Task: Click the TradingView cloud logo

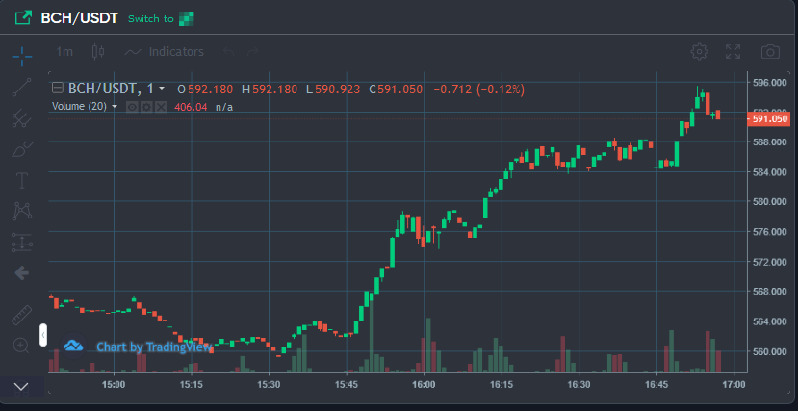Action: 73,347
